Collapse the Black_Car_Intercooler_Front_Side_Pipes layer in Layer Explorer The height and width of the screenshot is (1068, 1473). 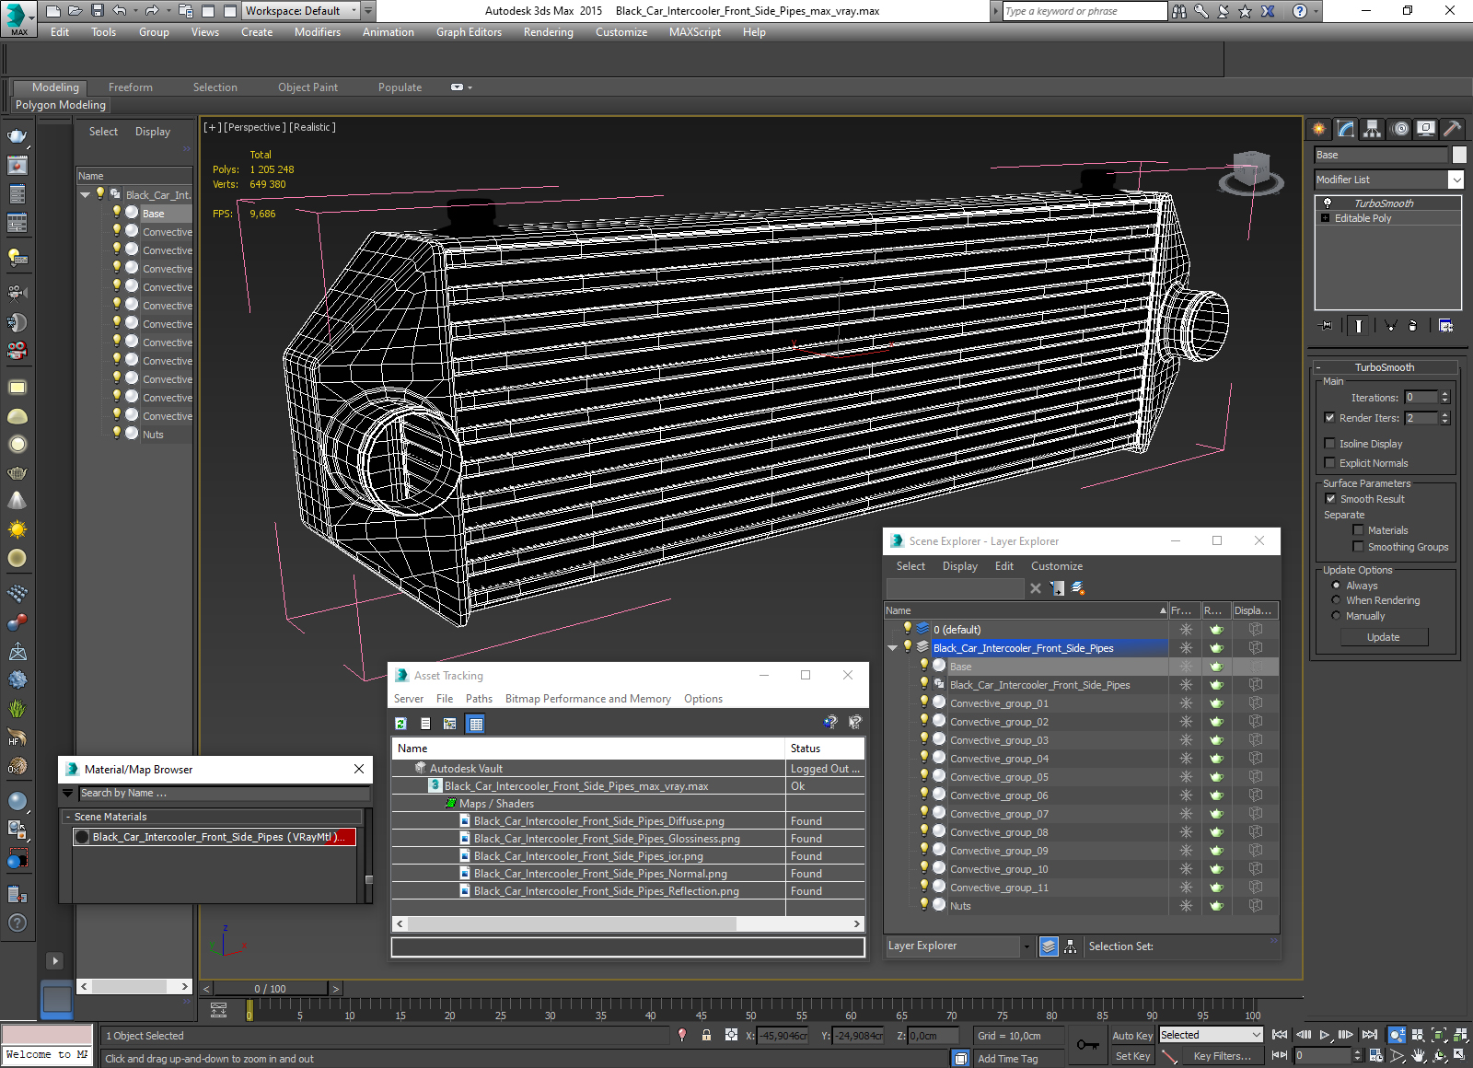tap(892, 648)
